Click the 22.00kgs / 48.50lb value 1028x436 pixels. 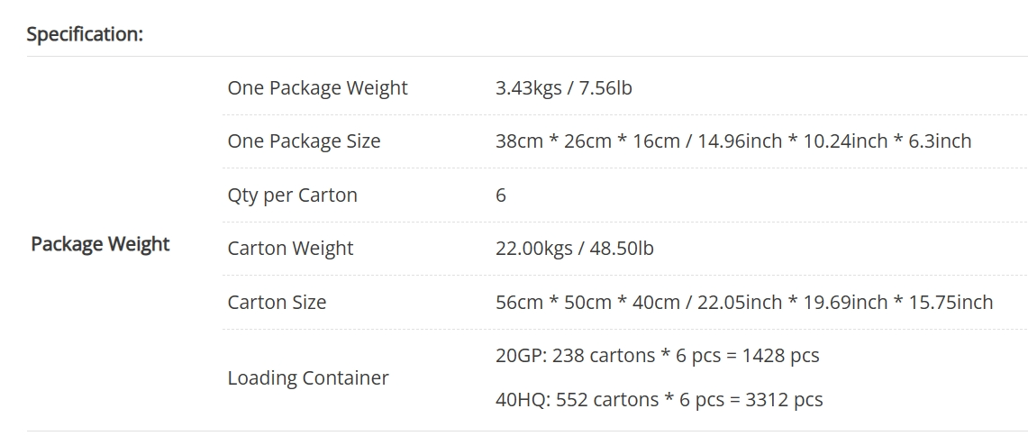pyautogui.click(x=575, y=249)
